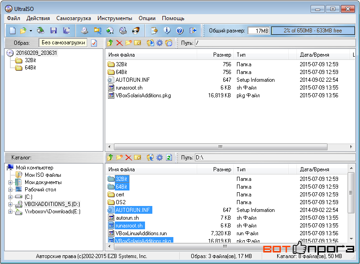Click the Add files toolbar icon

(154, 31)
